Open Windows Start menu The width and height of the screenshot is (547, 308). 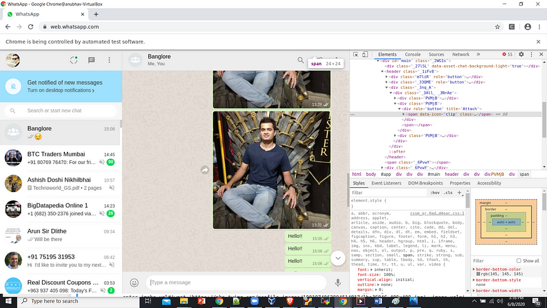[8, 301]
